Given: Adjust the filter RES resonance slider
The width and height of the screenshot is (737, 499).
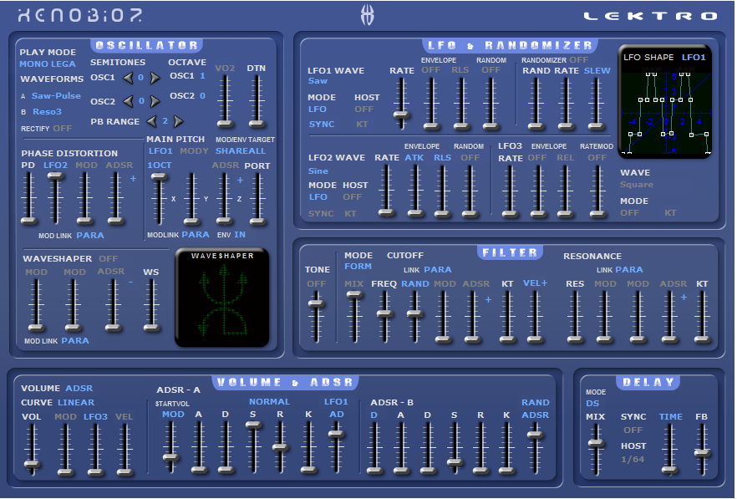Looking at the screenshot, I should click(574, 339).
